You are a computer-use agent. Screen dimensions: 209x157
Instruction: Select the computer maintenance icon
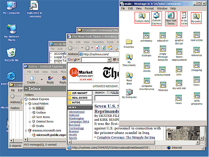(x=147, y=84)
